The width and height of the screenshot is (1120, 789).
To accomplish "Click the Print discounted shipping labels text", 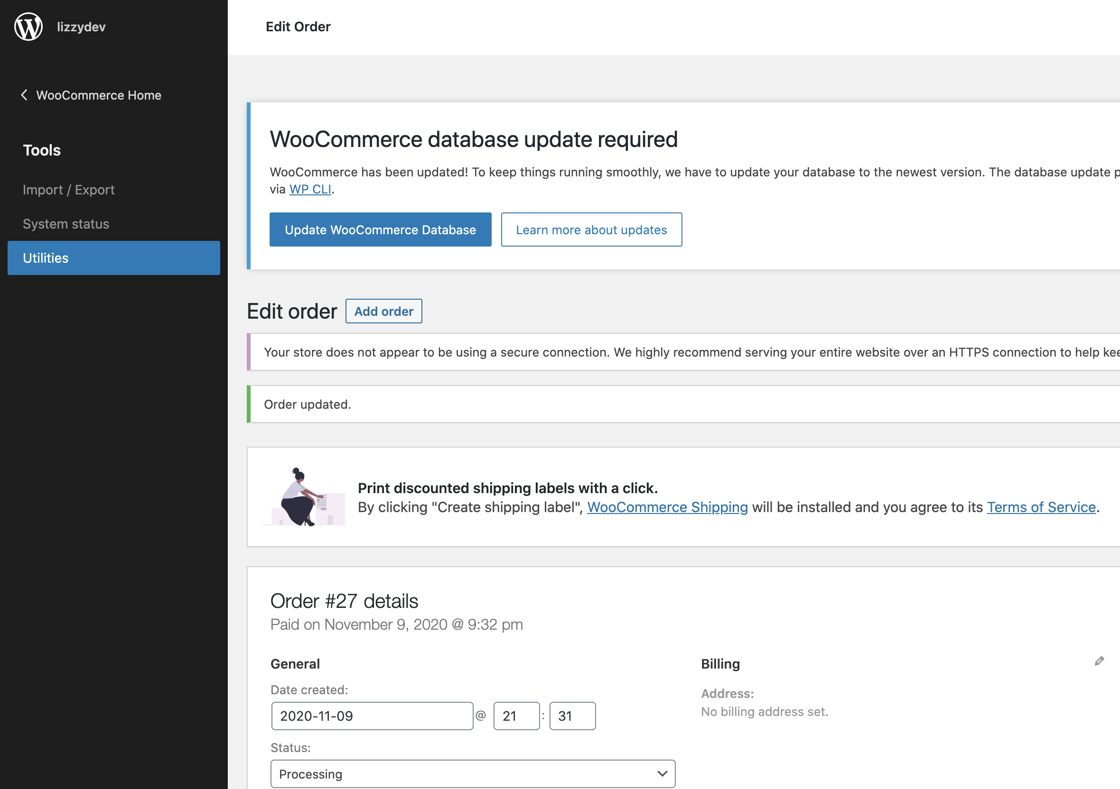I will click(x=508, y=488).
